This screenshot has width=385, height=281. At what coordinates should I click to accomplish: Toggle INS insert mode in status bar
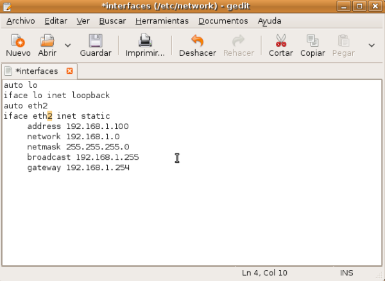[346, 273]
